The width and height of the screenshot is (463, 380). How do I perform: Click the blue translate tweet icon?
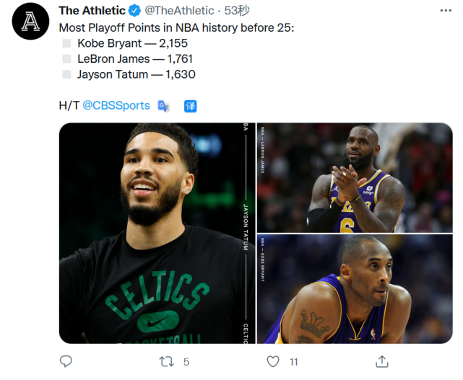coord(191,106)
